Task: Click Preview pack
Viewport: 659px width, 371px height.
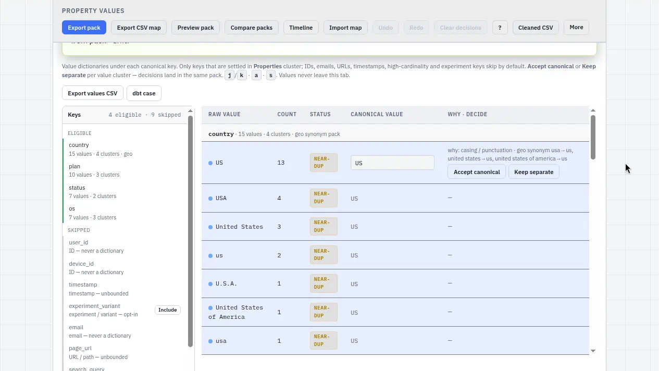Action: [x=195, y=28]
